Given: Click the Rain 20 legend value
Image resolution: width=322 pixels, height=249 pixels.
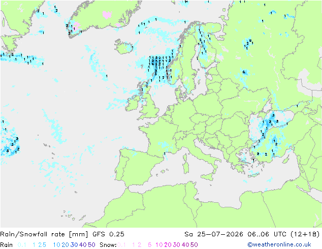Looking at the screenshot, I should 65,245.
